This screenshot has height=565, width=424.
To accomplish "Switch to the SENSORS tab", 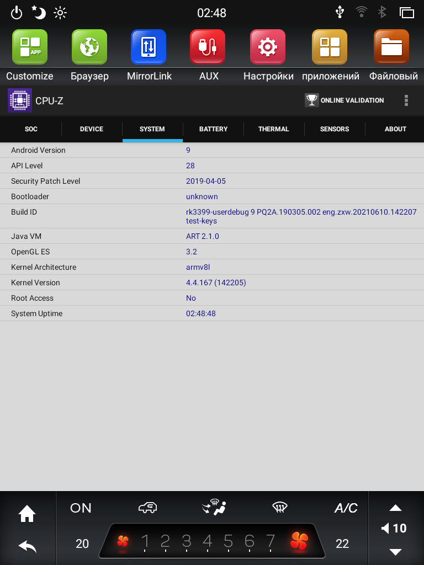I will 335,129.
